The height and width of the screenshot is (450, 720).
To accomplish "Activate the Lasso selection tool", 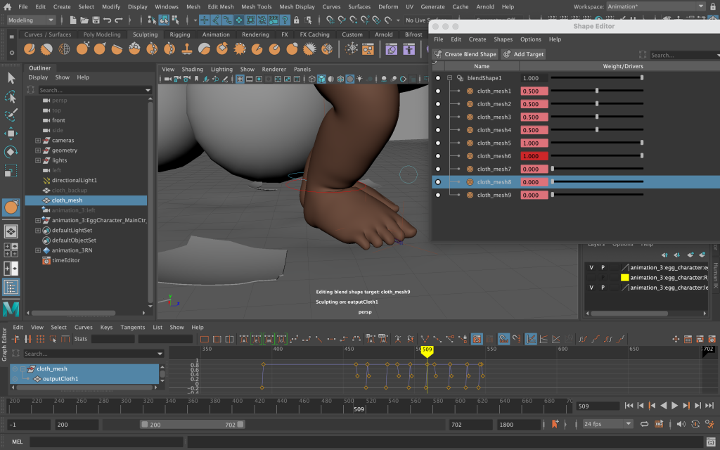I will pos(11,96).
